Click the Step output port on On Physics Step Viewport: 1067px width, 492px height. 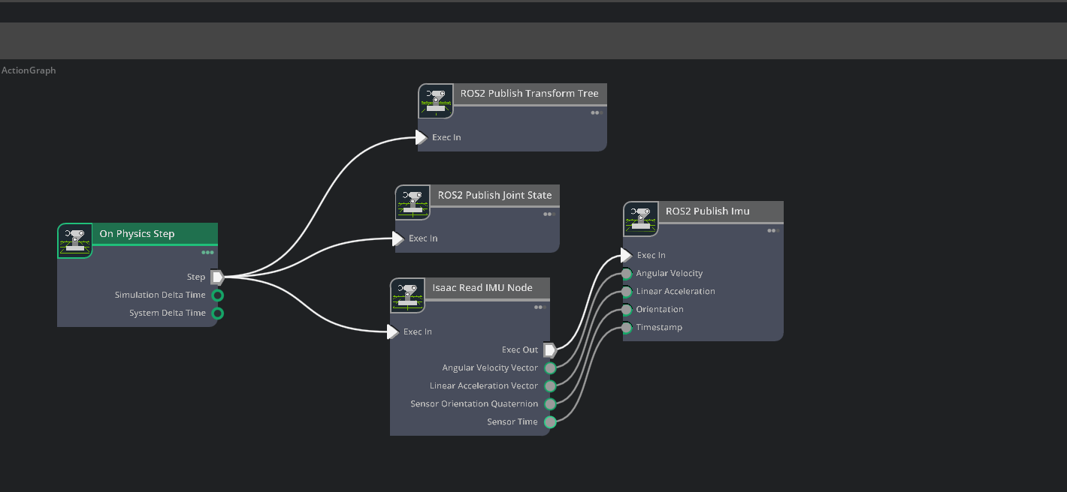[217, 277]
